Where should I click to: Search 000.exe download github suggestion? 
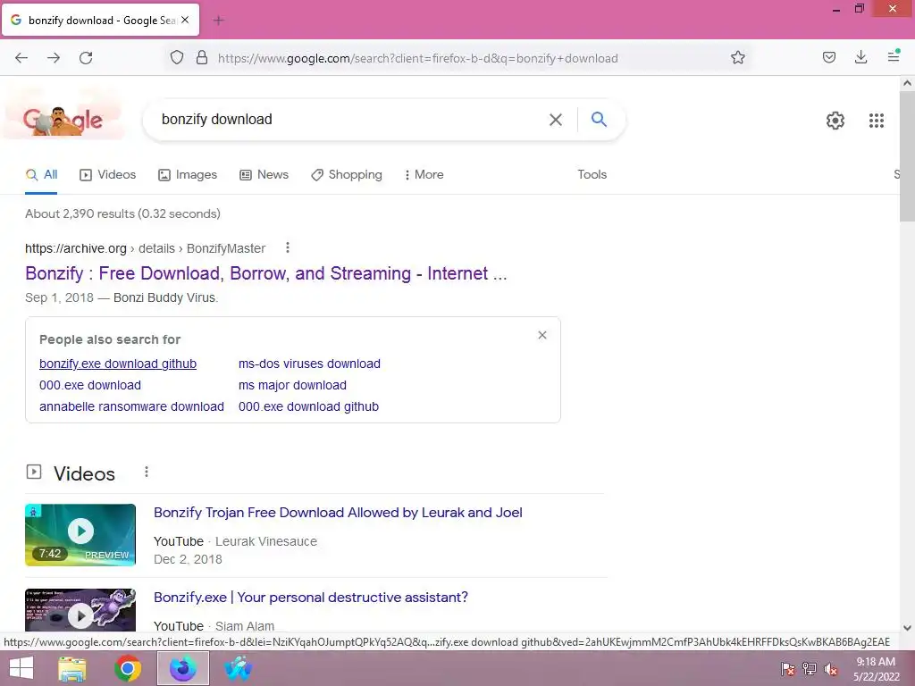[x=308, y=406]
